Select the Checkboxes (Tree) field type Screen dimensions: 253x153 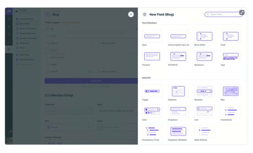pos(152,131)
